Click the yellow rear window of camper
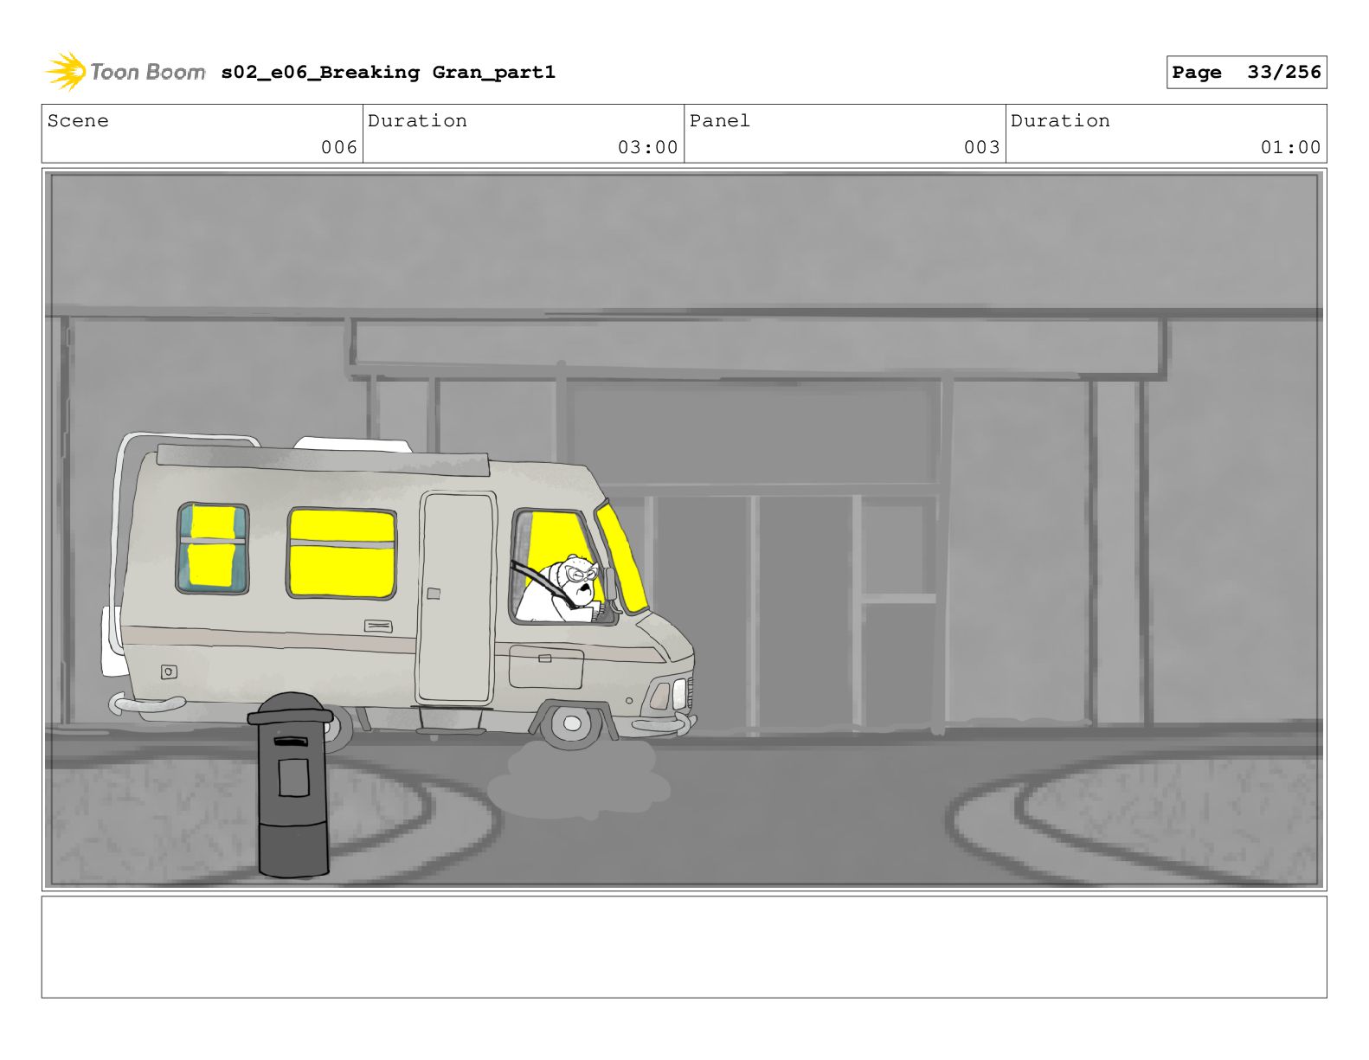This screenshot has width=1369, height=1060. click(213, 549)
